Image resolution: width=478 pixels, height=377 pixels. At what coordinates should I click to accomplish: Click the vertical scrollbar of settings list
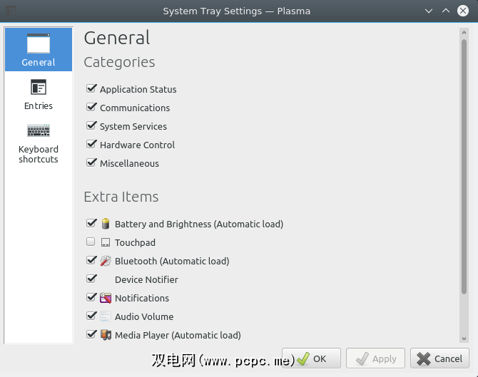[464, 164]
